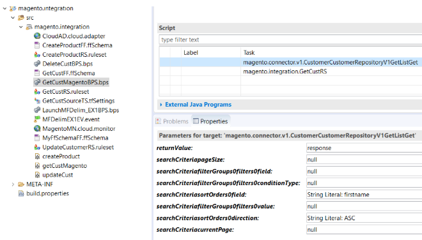Select CloudAD.cloud.adapter in the tree
This screenshot has height=240, width=422.
click(74, 36)
